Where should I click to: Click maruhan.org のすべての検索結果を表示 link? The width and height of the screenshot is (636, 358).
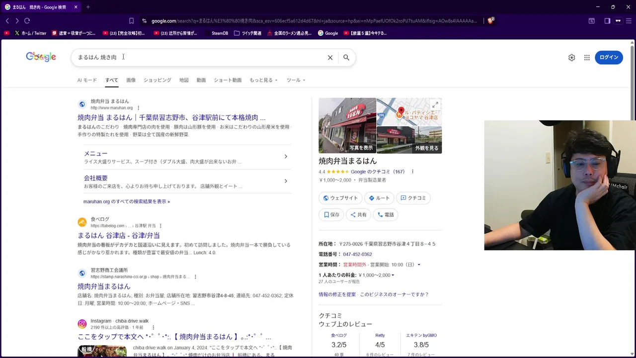point(127,202)
